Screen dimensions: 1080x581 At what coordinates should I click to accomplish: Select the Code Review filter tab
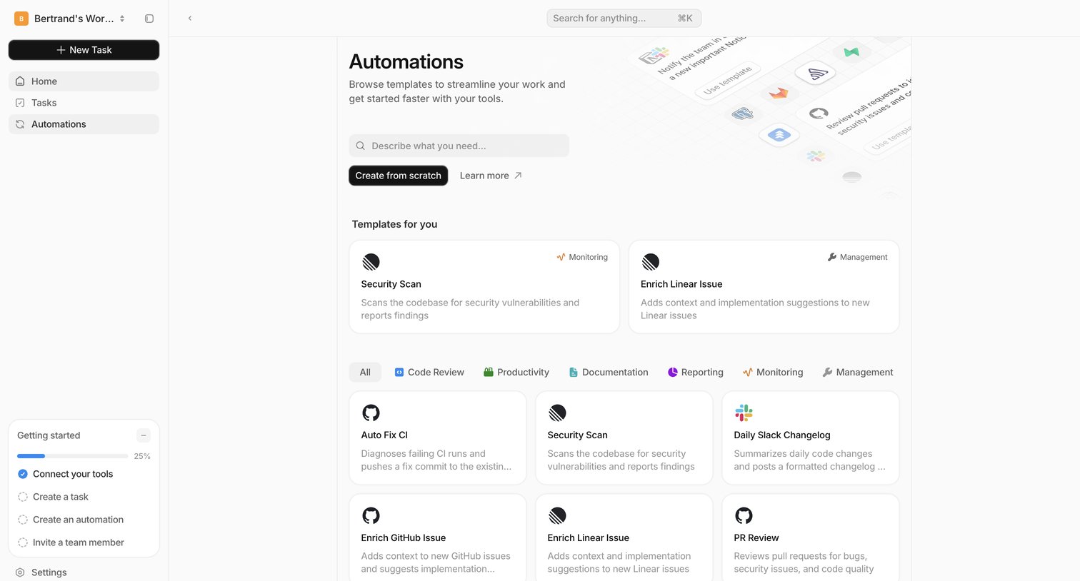coord(429,373)
